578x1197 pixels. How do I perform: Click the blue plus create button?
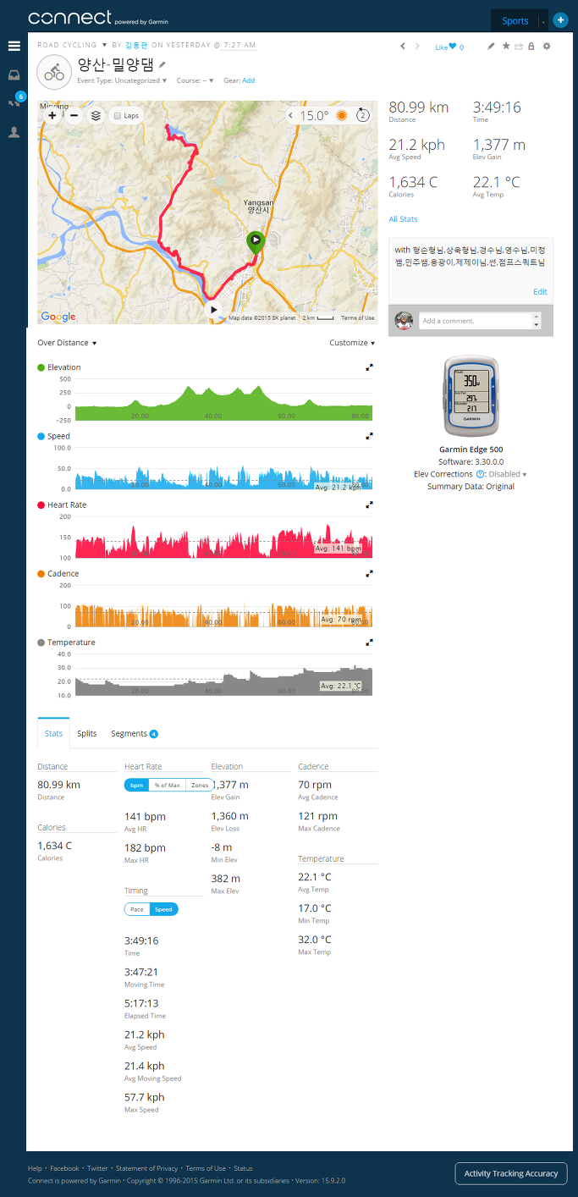click(559, 20)
